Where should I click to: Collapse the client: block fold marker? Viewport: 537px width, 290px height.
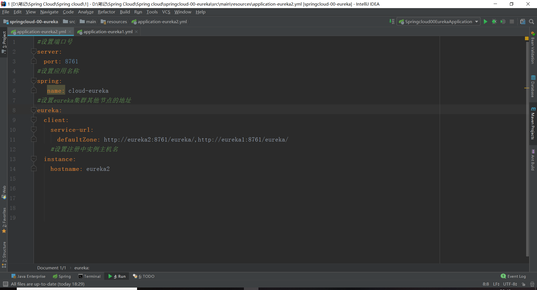[x=34, y=120]
